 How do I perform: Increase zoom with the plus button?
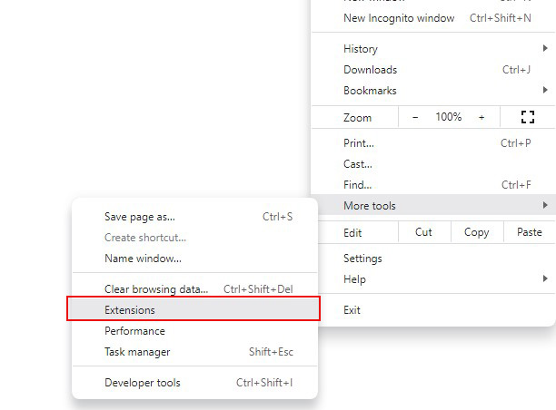pyautogui.click(x=482, y=117)
